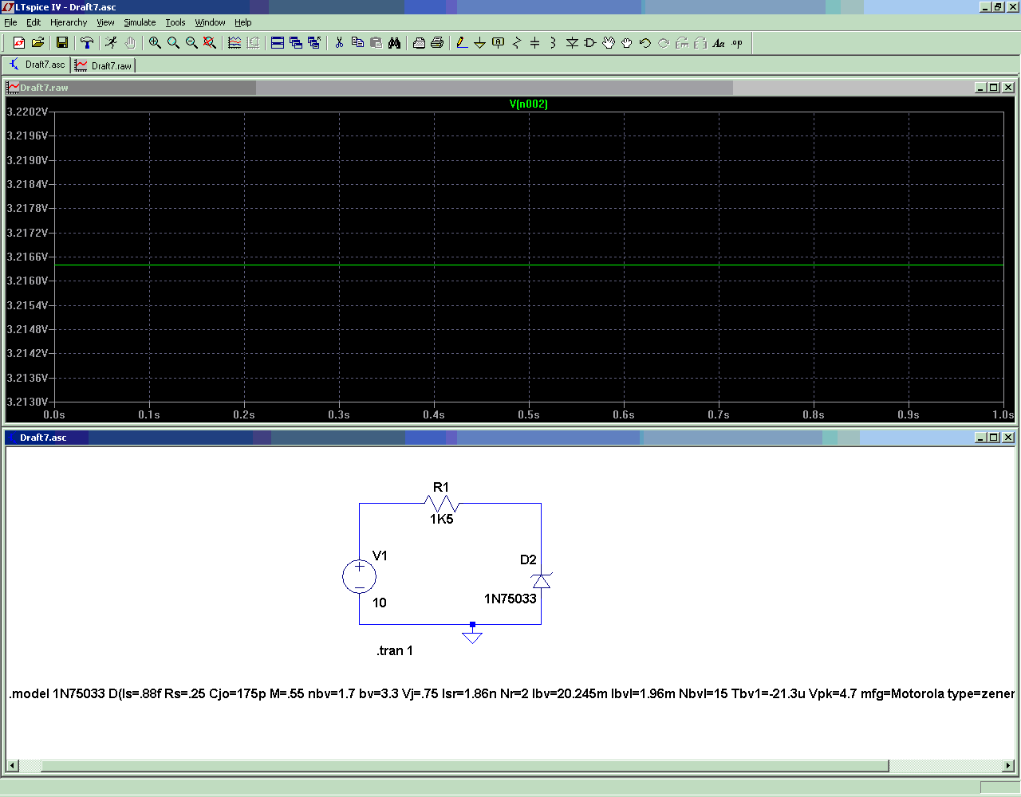Screen dimensions: 1021x797
Task: Open the Hierarchy menu
Action: 69,22
